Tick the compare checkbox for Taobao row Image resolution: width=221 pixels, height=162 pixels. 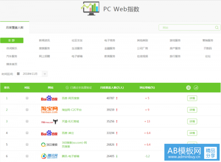click(x=27, y=110)
